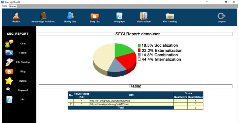Click the 'Quantitative' score column header
239x123 pixels.
click(x=195, y=97)
